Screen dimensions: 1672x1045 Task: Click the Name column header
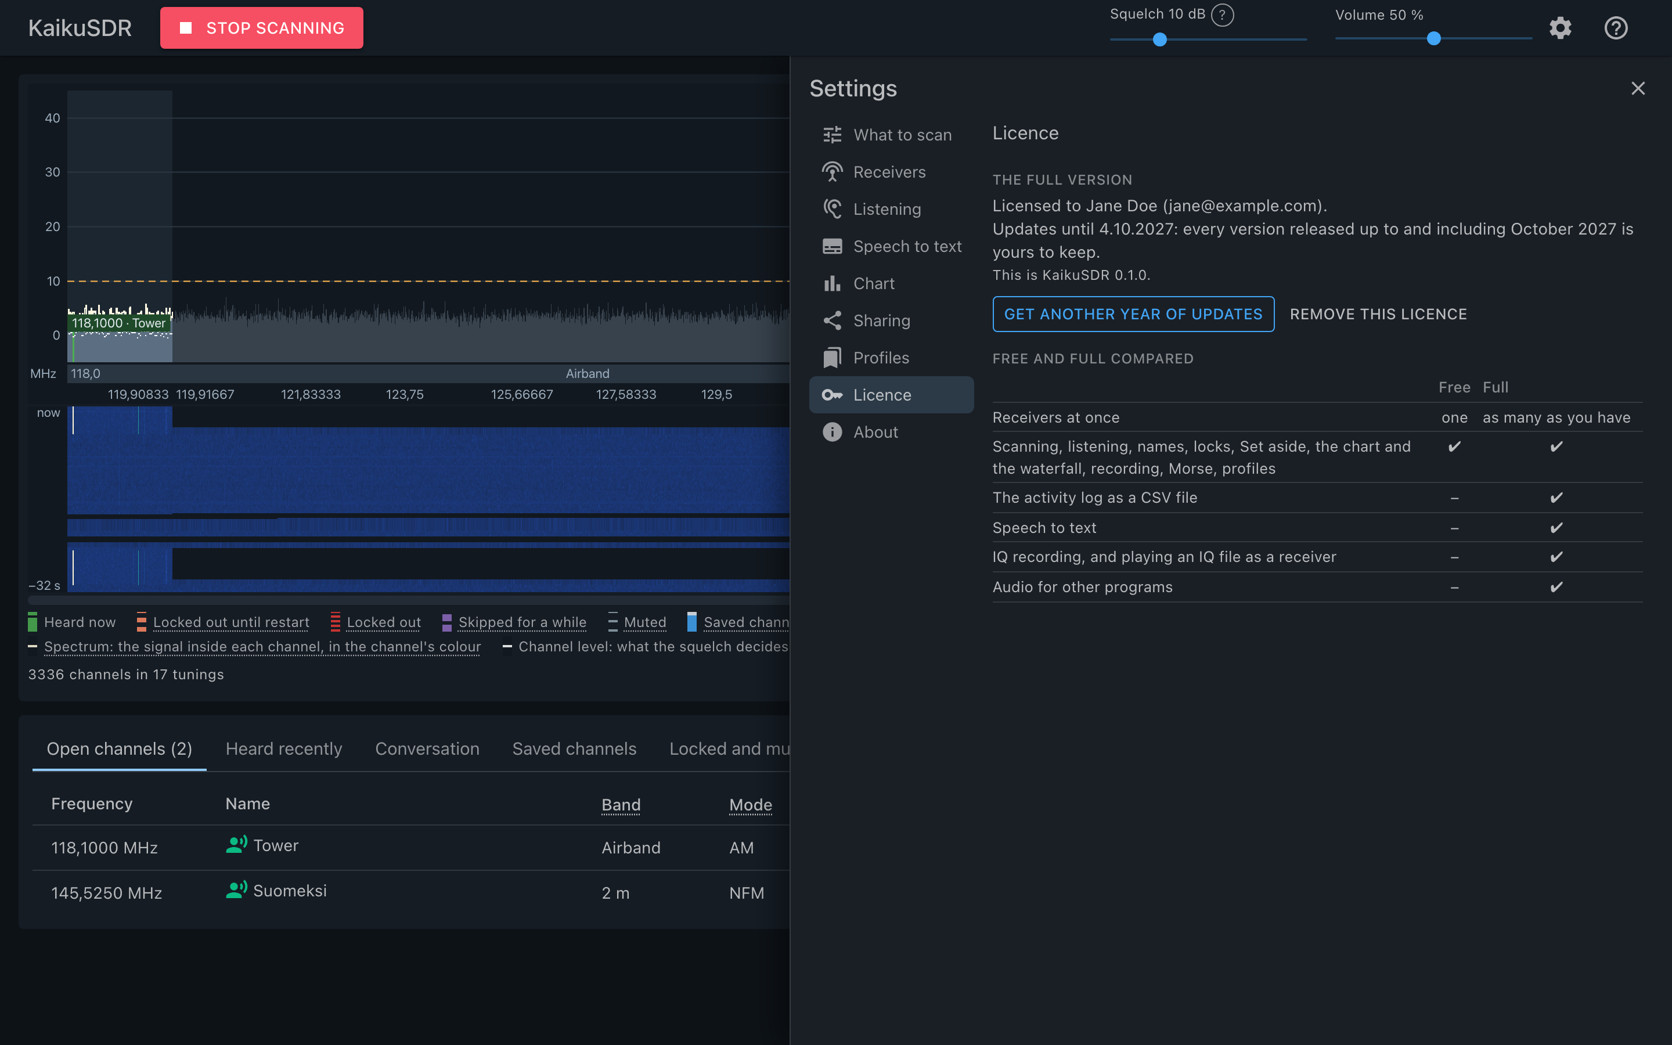click(247, 804)
